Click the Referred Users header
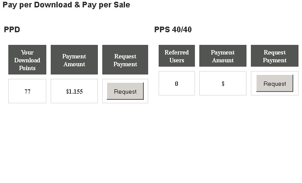The width and height of the screenshot is (302, 183). pos(177,56)
